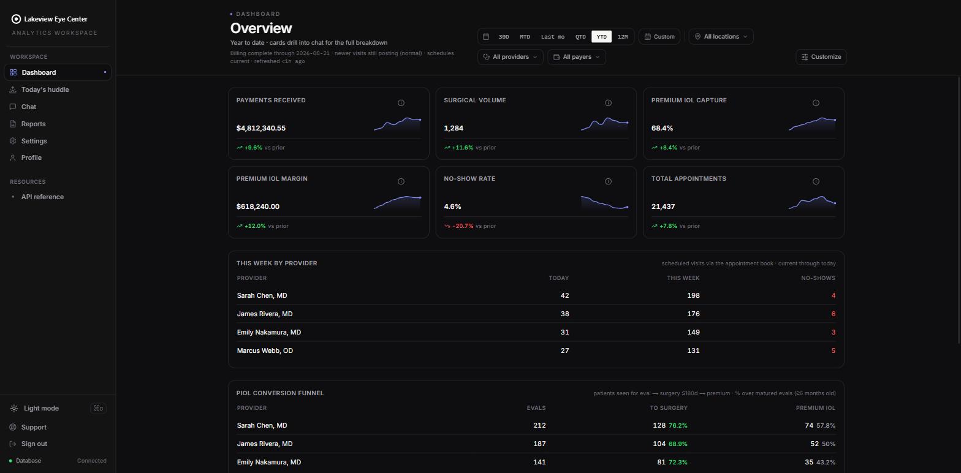The height and width of the screenshot is (473, 961).
Task: Click the Lakeview Eye Center logo icon
Action: 16,19
